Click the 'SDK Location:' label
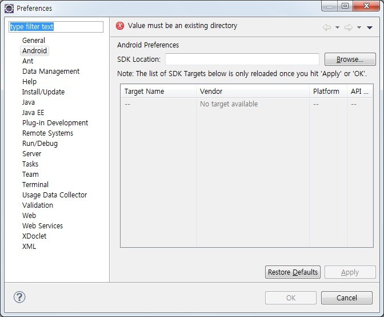Screen dimensions: 384x317 (x=139, y=60)
